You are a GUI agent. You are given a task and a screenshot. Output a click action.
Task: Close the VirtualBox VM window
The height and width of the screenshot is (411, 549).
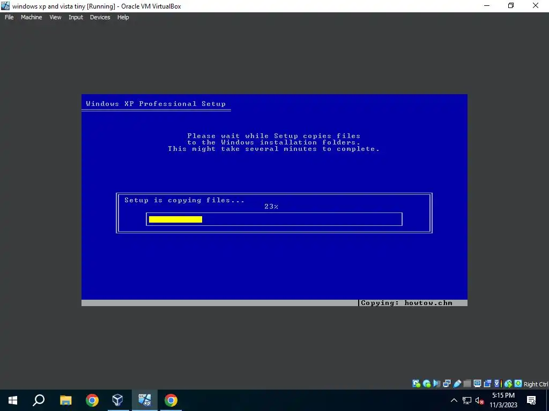click(x=536, y=6)
